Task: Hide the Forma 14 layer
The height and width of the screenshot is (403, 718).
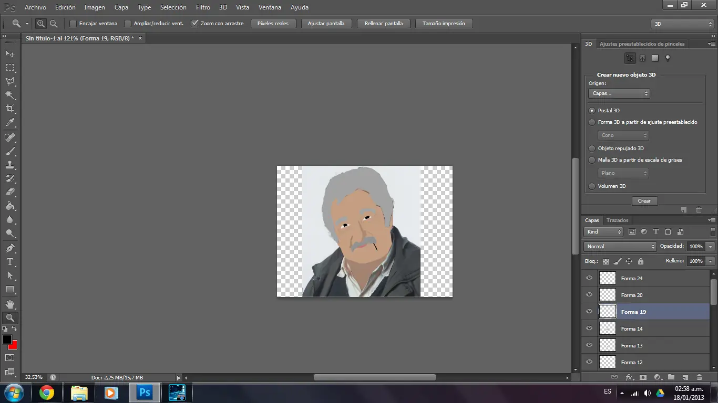Action: [589, 328]
